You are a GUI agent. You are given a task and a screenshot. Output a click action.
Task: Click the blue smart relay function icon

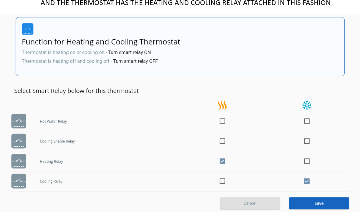point(28,29)
